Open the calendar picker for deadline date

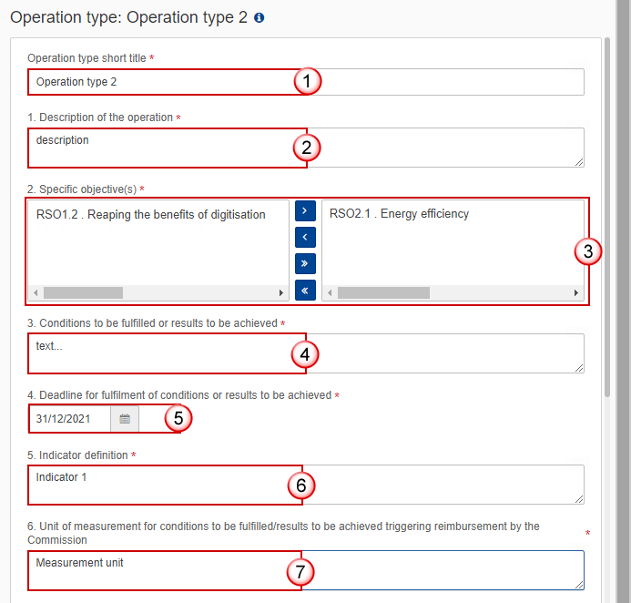(x=125, y=419)
